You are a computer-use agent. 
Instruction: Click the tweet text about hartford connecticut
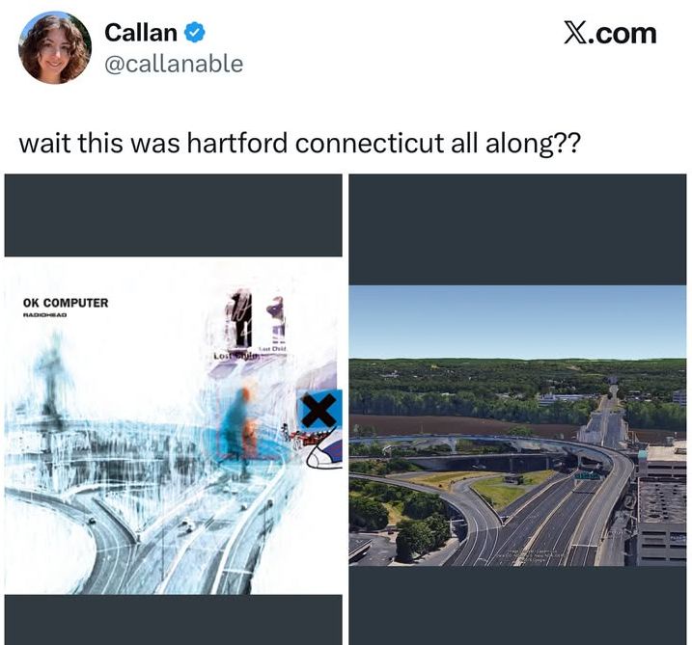[299, 144]
